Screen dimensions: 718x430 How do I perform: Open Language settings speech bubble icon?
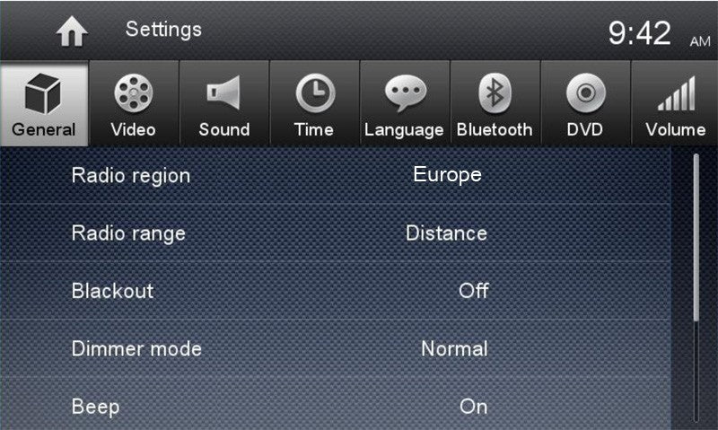click(404, 95)
